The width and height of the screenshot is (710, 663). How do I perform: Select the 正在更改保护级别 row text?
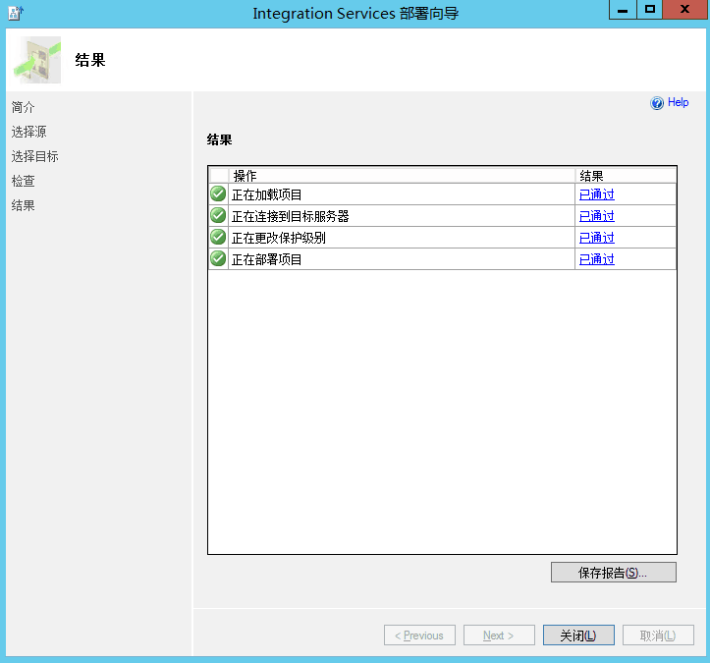[x=279, y=238]
